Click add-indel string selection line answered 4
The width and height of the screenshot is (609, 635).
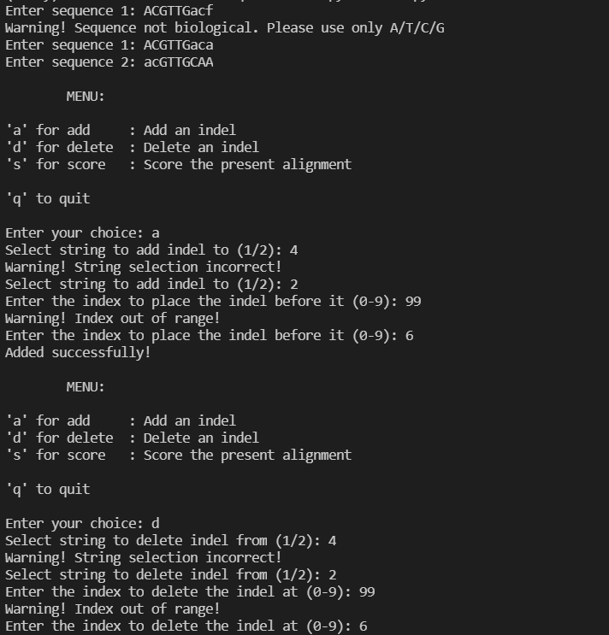coord(151,250)
